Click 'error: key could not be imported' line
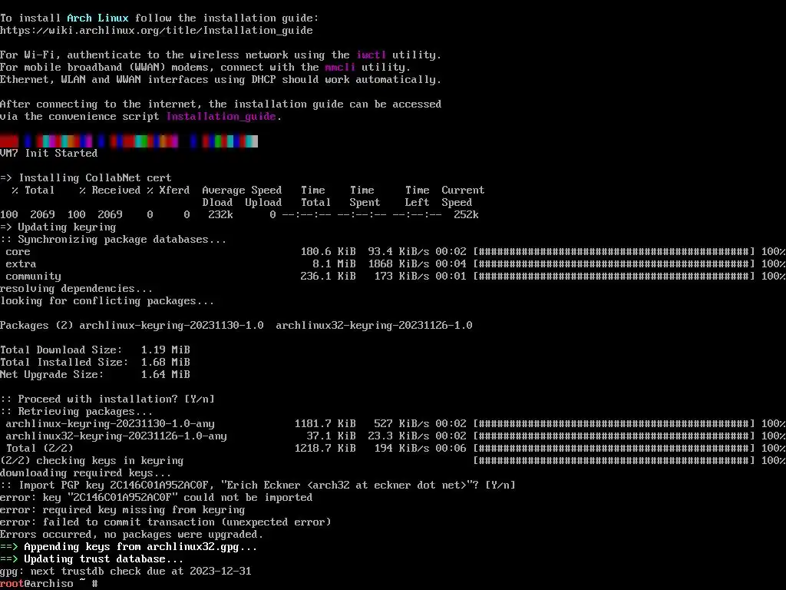786x590 pixels. click(x=157, y=498)
